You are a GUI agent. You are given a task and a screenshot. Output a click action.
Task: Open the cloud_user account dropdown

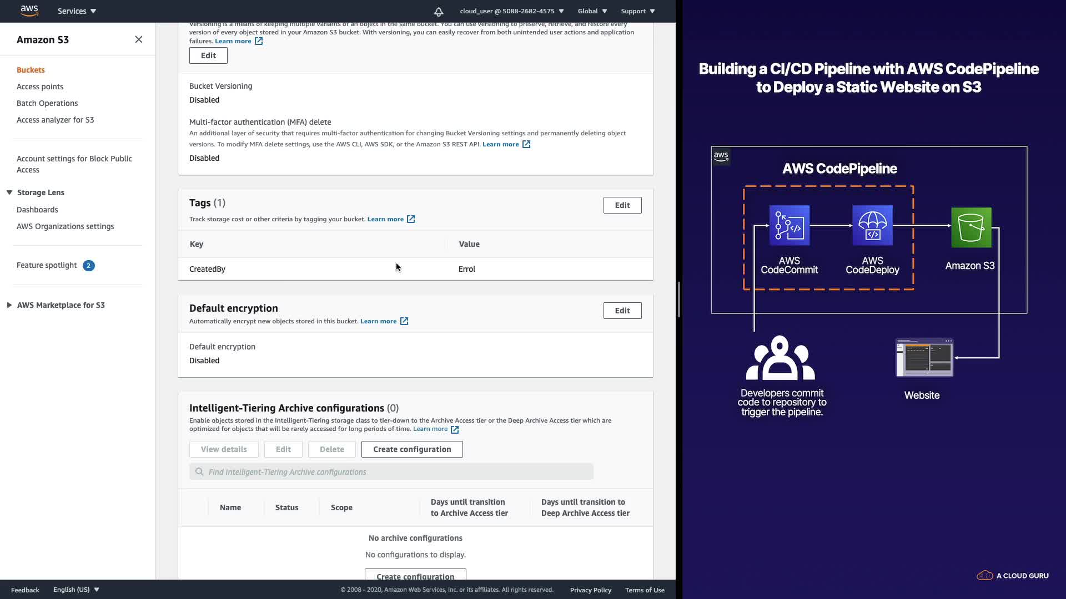(511, 11)
